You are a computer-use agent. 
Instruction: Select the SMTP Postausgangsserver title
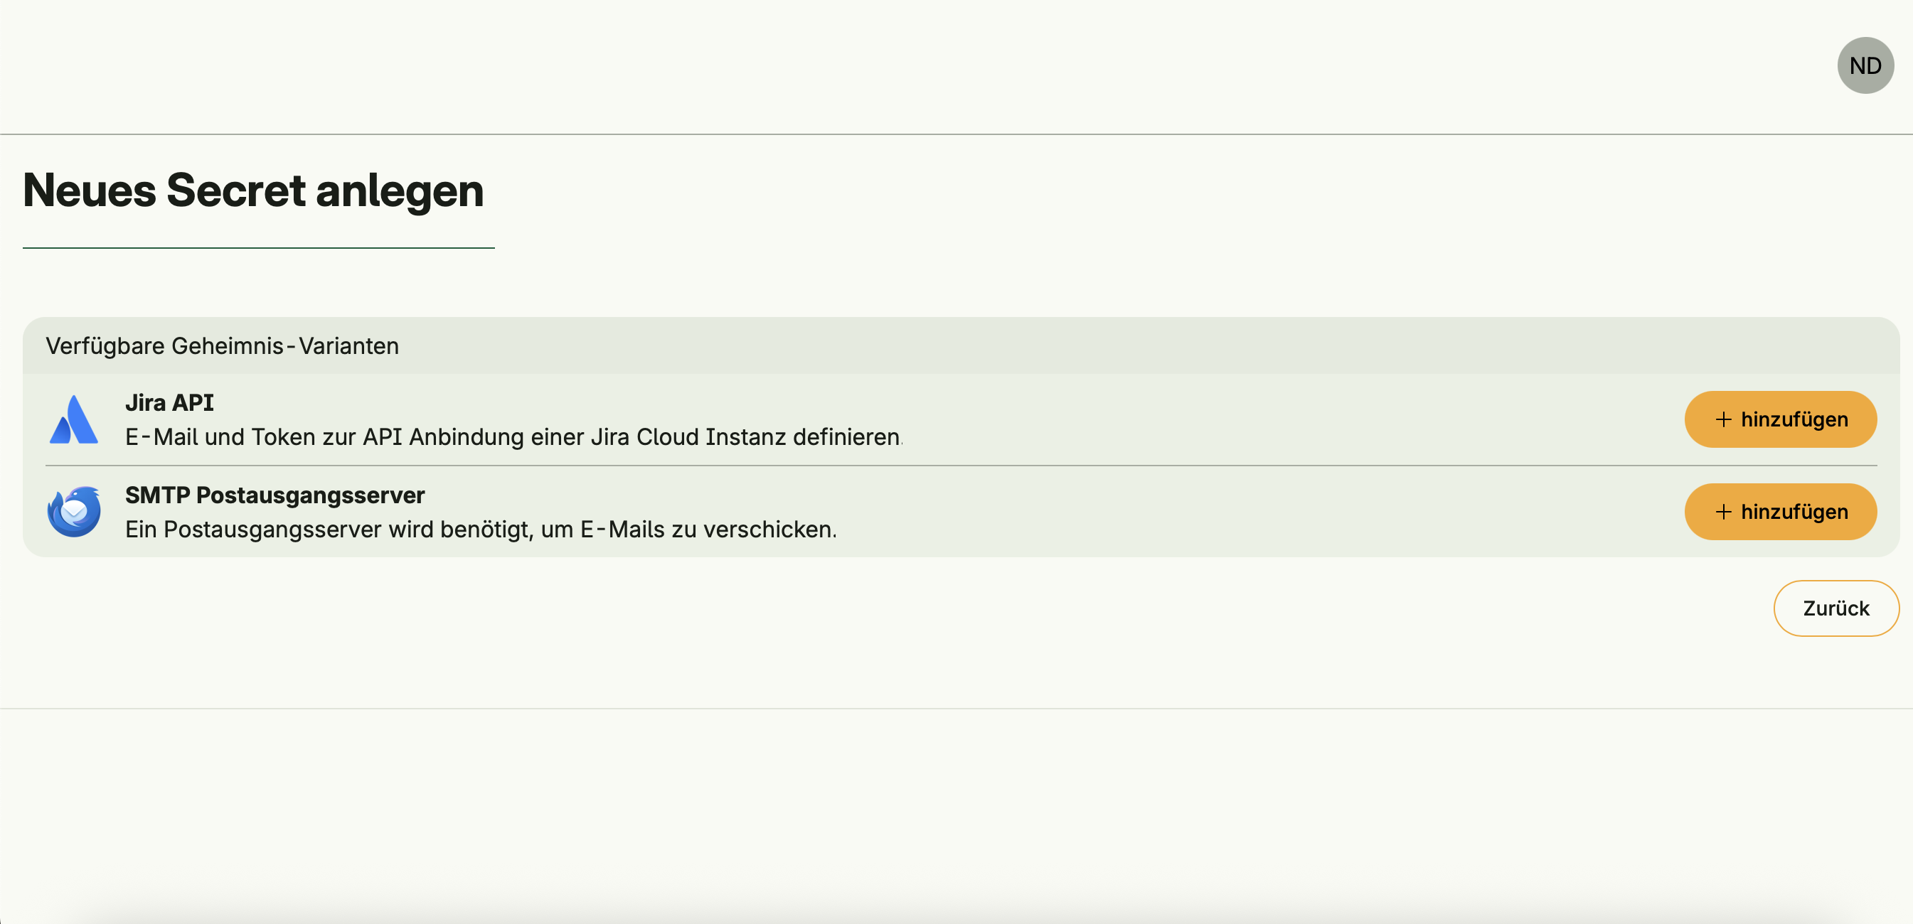tap(275, 495)
